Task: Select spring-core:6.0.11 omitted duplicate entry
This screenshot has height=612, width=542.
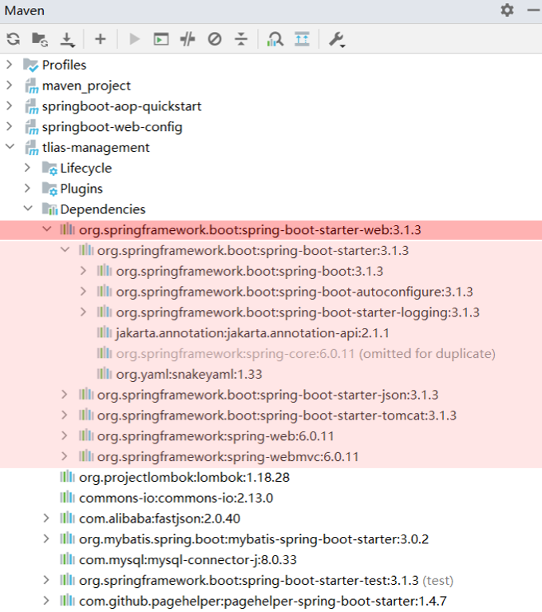Action: click(x=306, y=354)
